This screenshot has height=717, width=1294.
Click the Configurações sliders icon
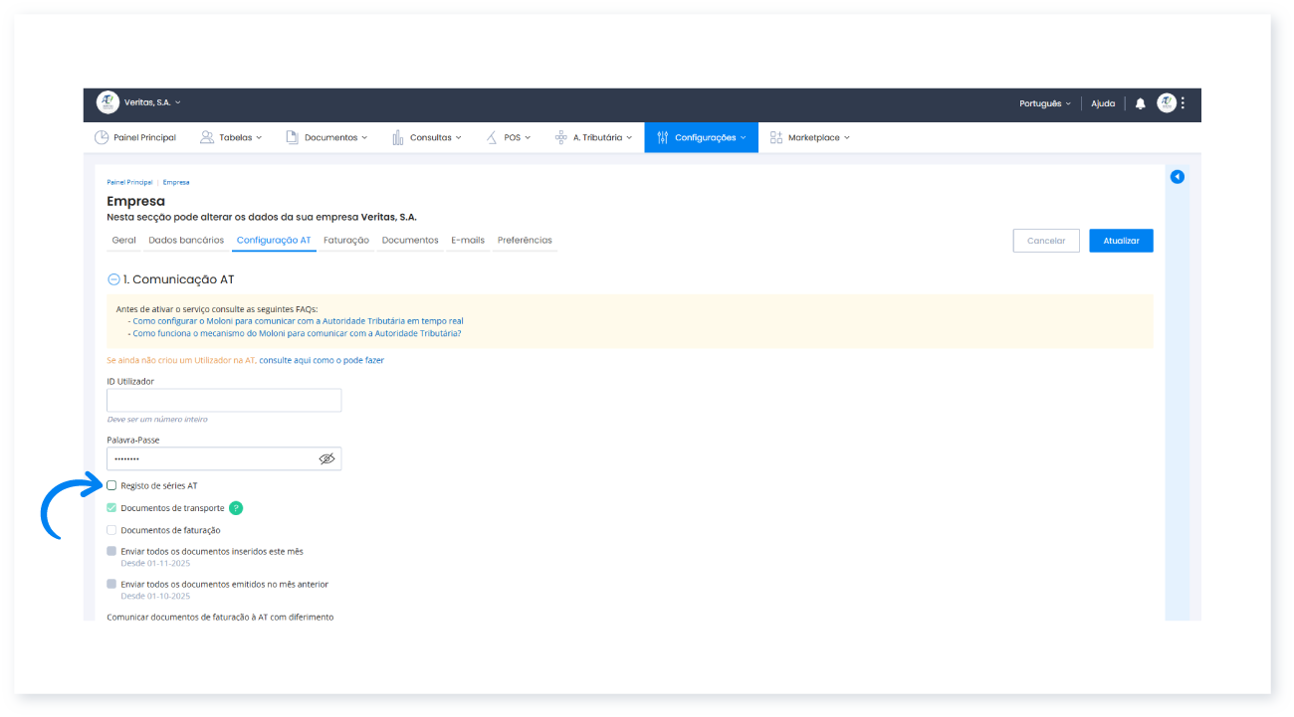click(663, 137)
